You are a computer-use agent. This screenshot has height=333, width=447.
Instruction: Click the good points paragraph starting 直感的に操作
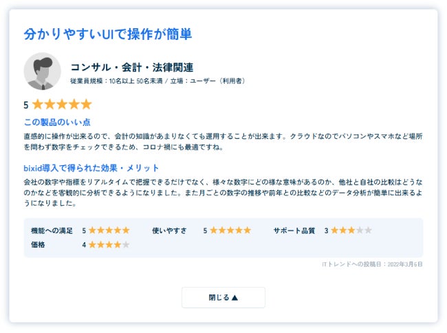223,142
